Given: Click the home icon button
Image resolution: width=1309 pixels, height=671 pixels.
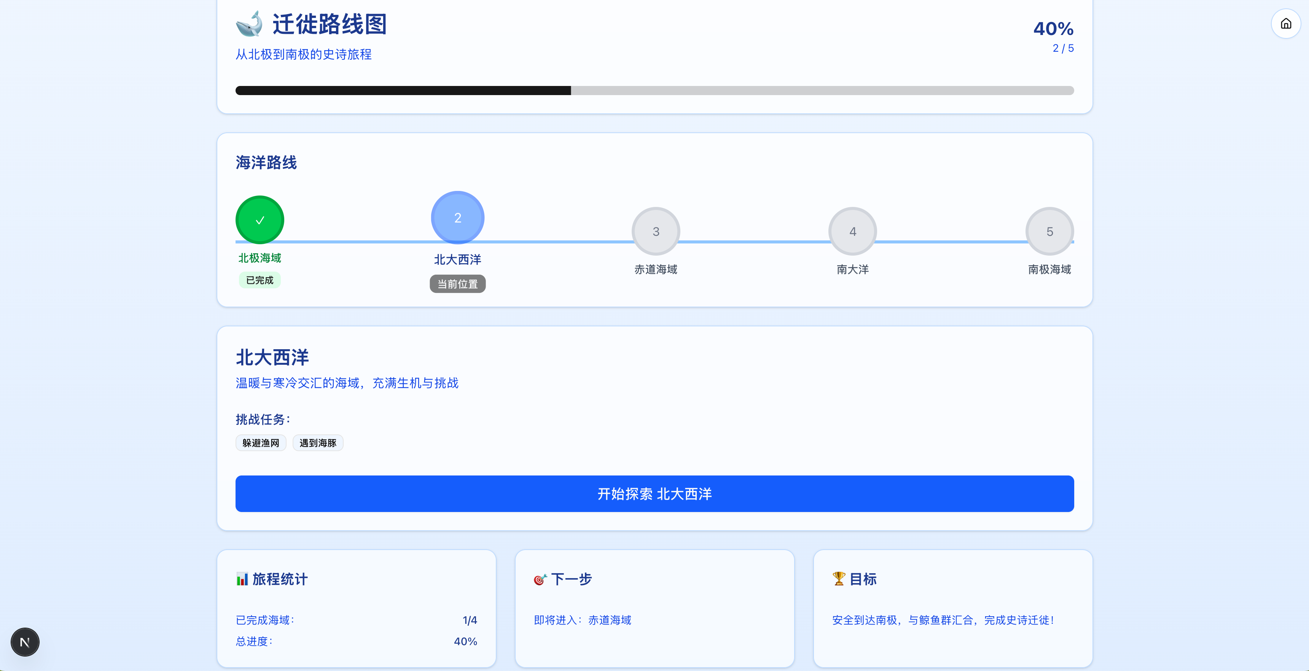Looking at the screenshot, I should [x=1286, y=24].
